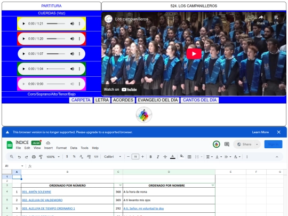Format as percent
This screenshot has height=216, width=288.
(74, 156)
